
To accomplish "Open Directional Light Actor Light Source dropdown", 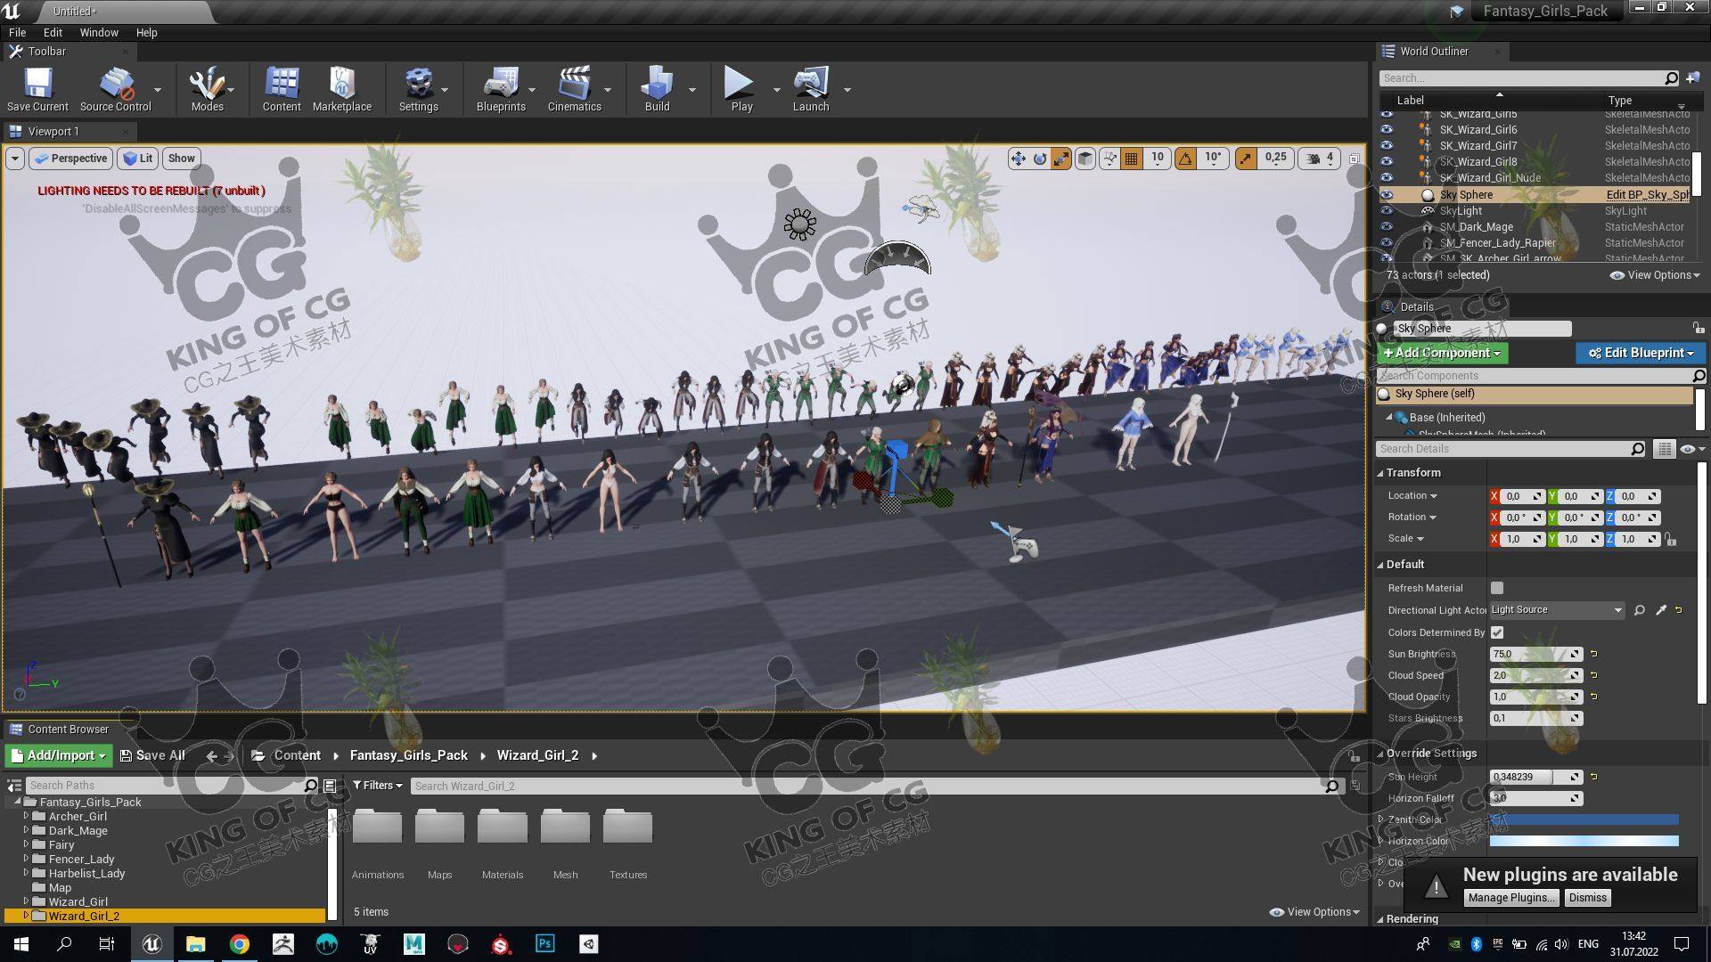I will [x=1556, y=610].
